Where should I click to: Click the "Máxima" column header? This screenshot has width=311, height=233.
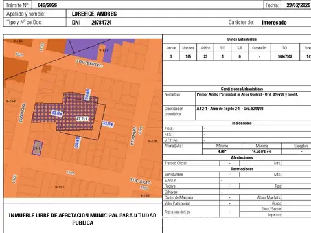coord(262,146)
